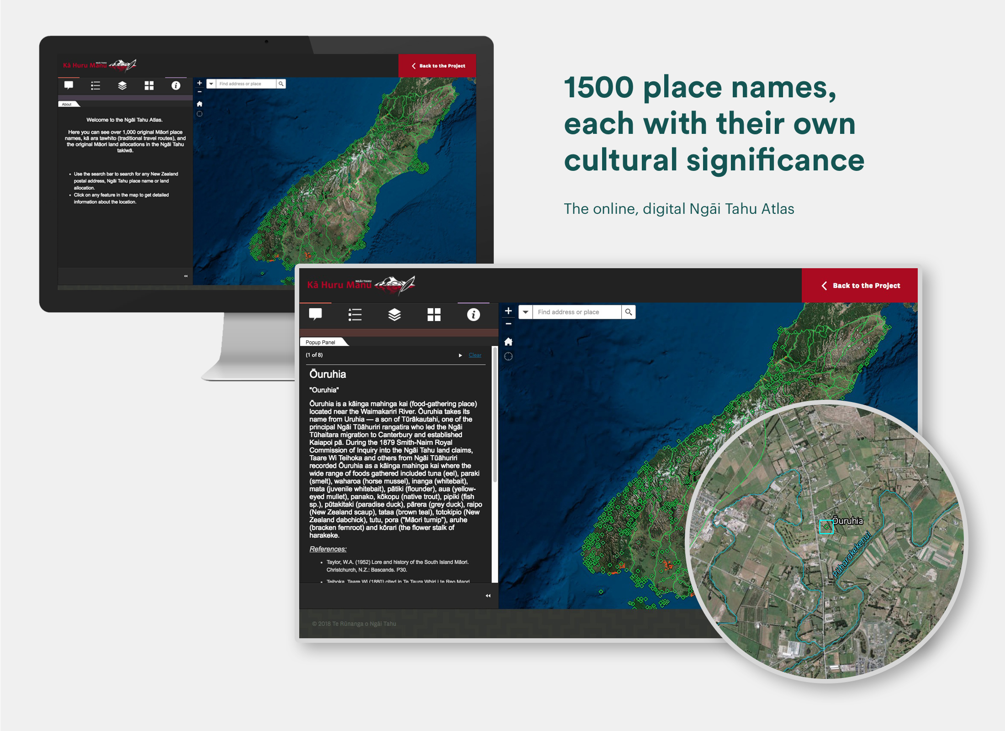This screenshot has height=731, width=1005.
Task: Open the popup/comment panel icon
Action: click(315, 314)
